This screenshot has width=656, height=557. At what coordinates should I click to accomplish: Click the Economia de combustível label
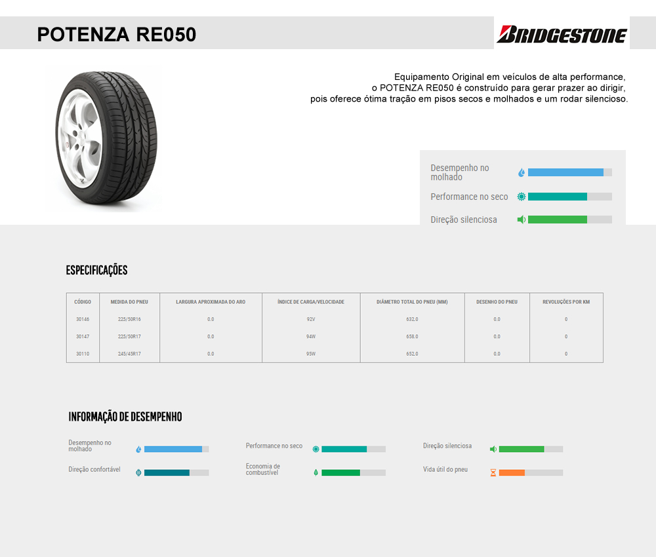(263, 469)
